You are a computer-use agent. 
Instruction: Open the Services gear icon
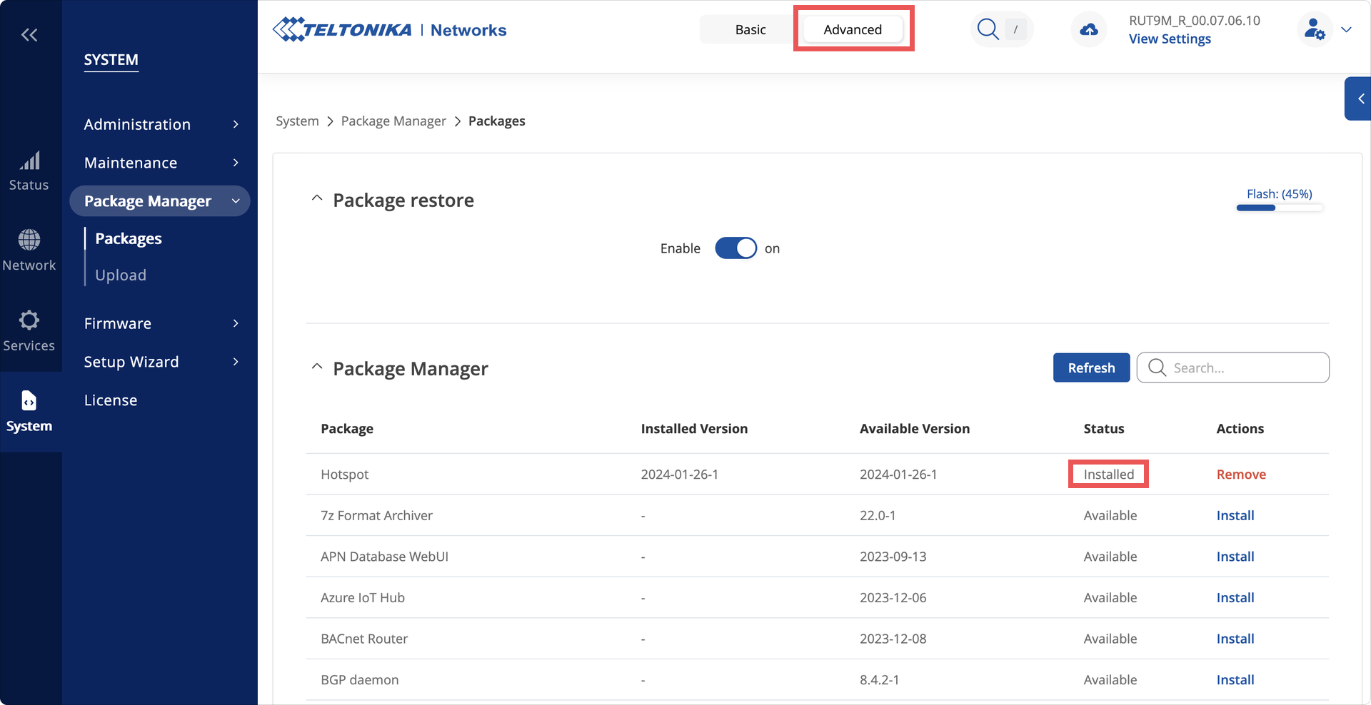pyautogui.click(x=29, y=320)
